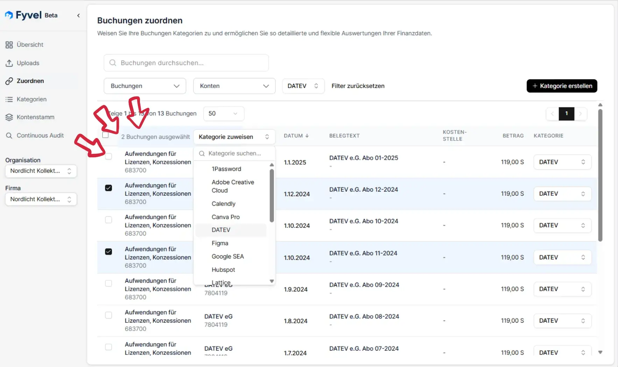Go to previous page arrow
Screen dimensions: 618x367
click(x=552, y=114)
